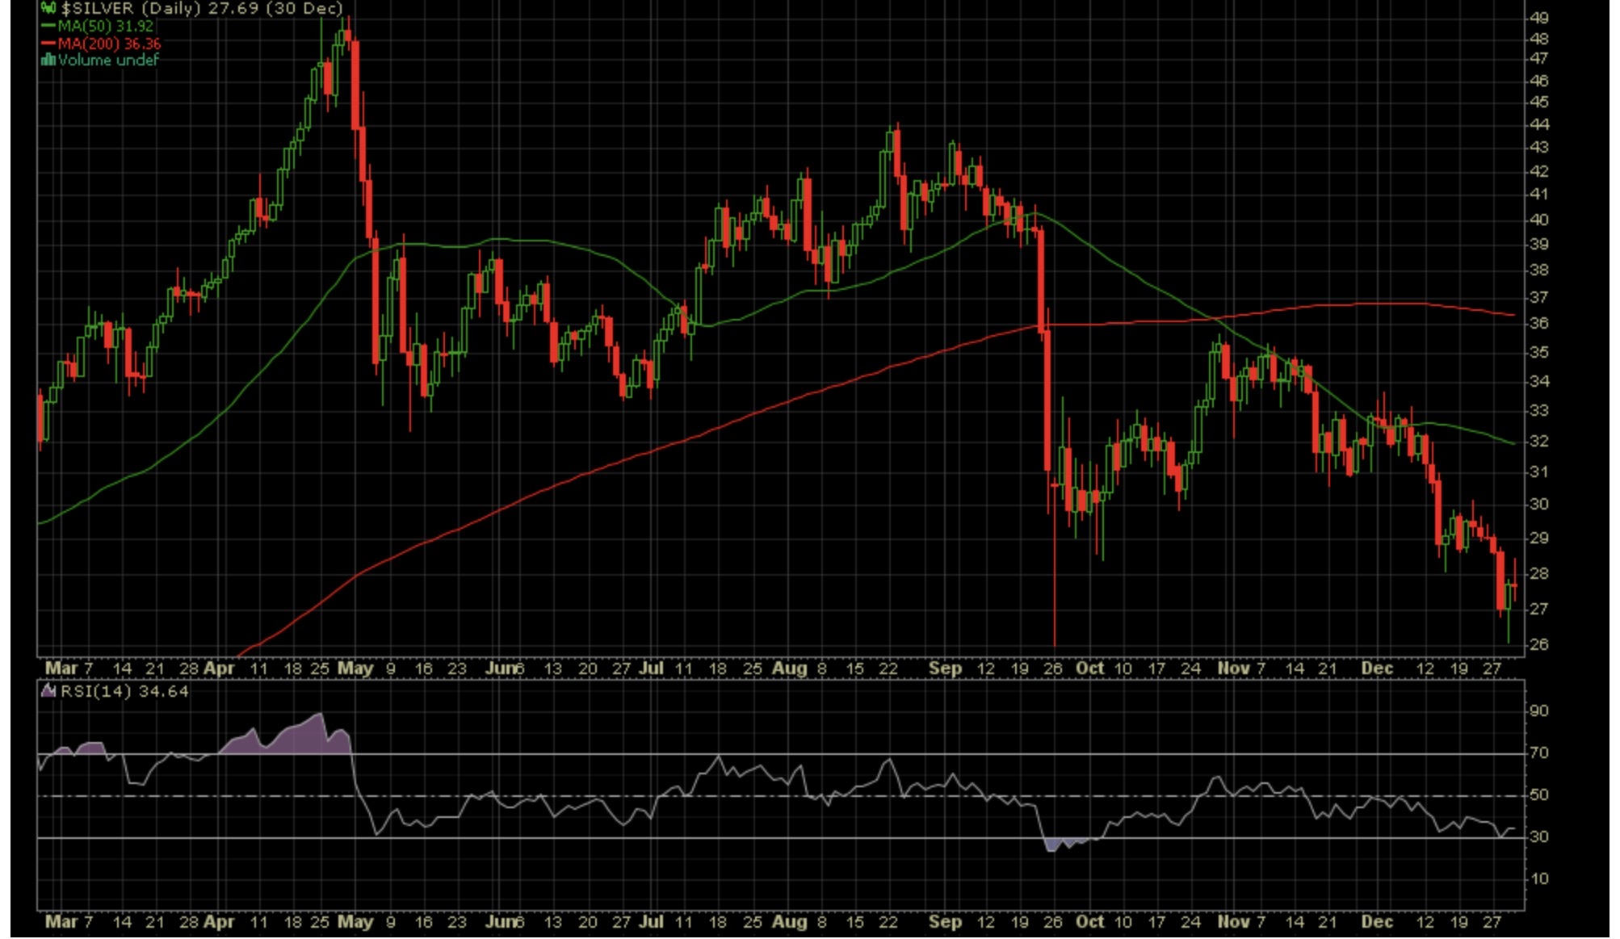Click the purple RSI(14) area icon
1620x939 pixels.
[48, 691]
